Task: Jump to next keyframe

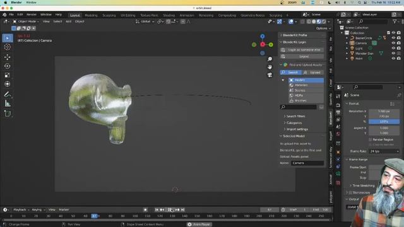Action: [x=177, y=210]
